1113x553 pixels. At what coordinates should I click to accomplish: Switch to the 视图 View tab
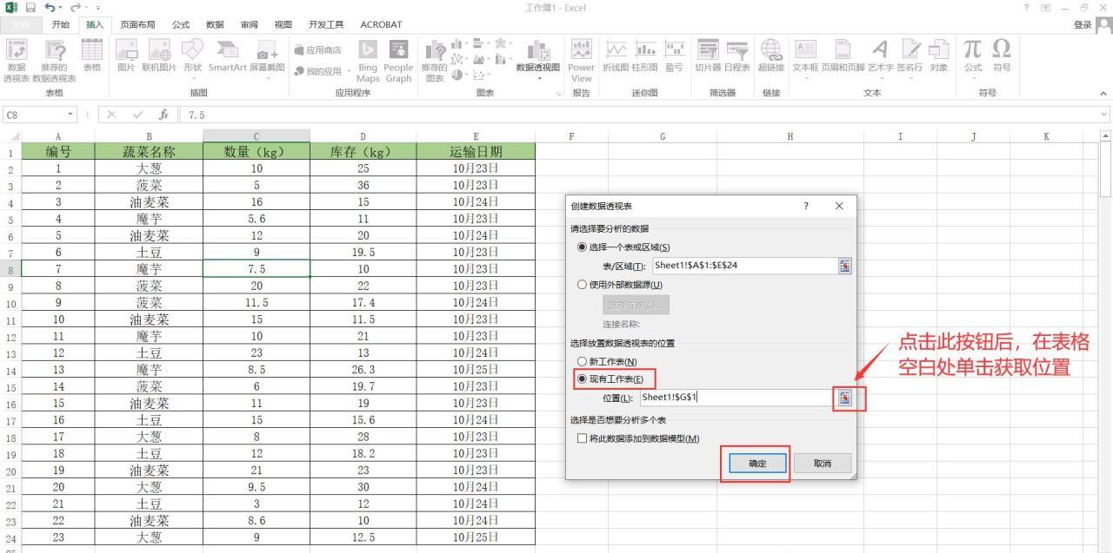[283, 24]
